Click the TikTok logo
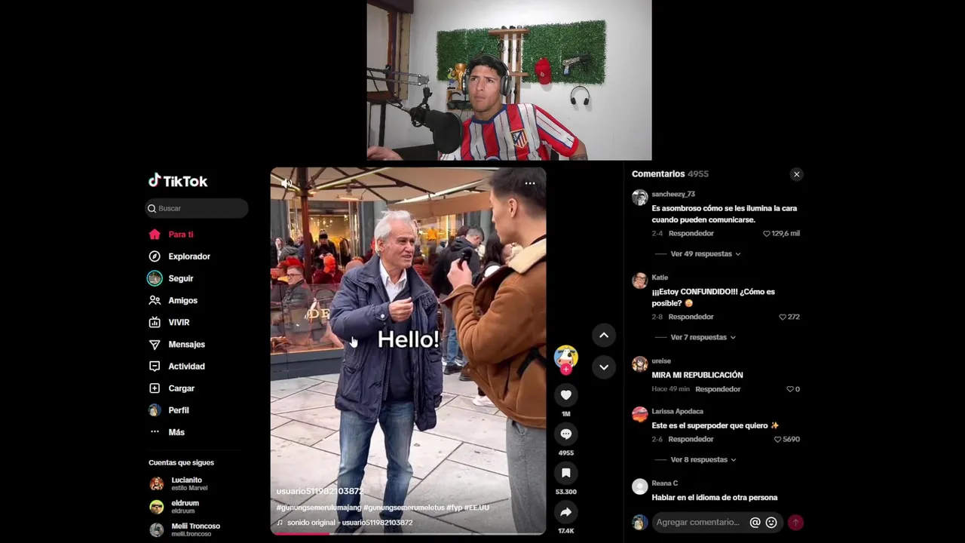The image size is (965, 543). (x=178, y=181)
